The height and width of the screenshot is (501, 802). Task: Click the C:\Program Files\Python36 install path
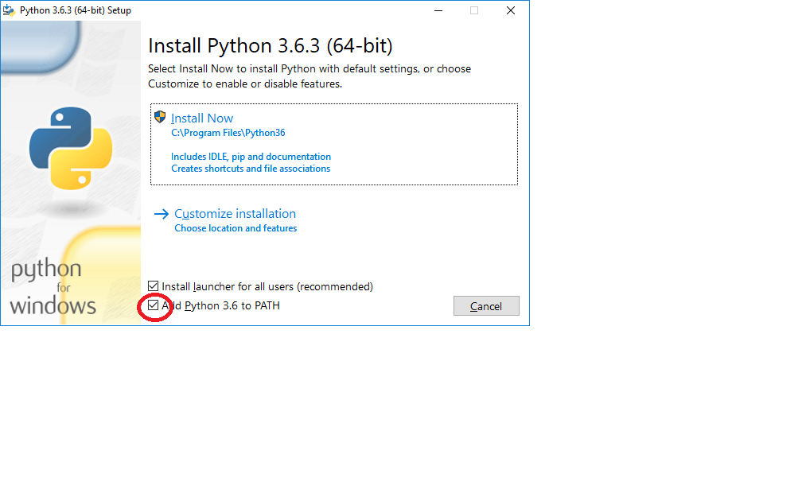[228, 133]
